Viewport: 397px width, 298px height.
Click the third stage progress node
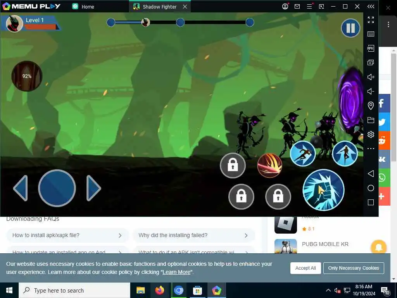pos(180,23)
